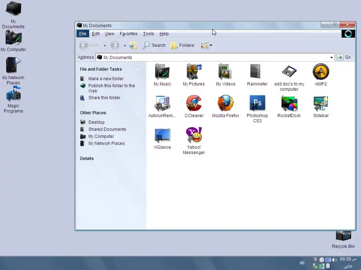Collapse the File and Folder Tasks section
This screenshot has height=270, width=361.
(x=137, y=69)
